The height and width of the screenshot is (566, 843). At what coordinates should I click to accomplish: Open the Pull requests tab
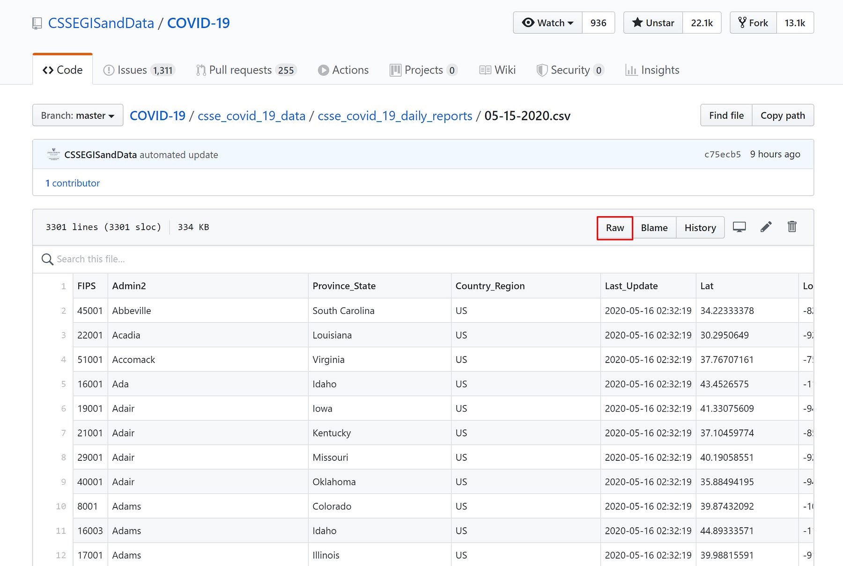click(246, 70)
